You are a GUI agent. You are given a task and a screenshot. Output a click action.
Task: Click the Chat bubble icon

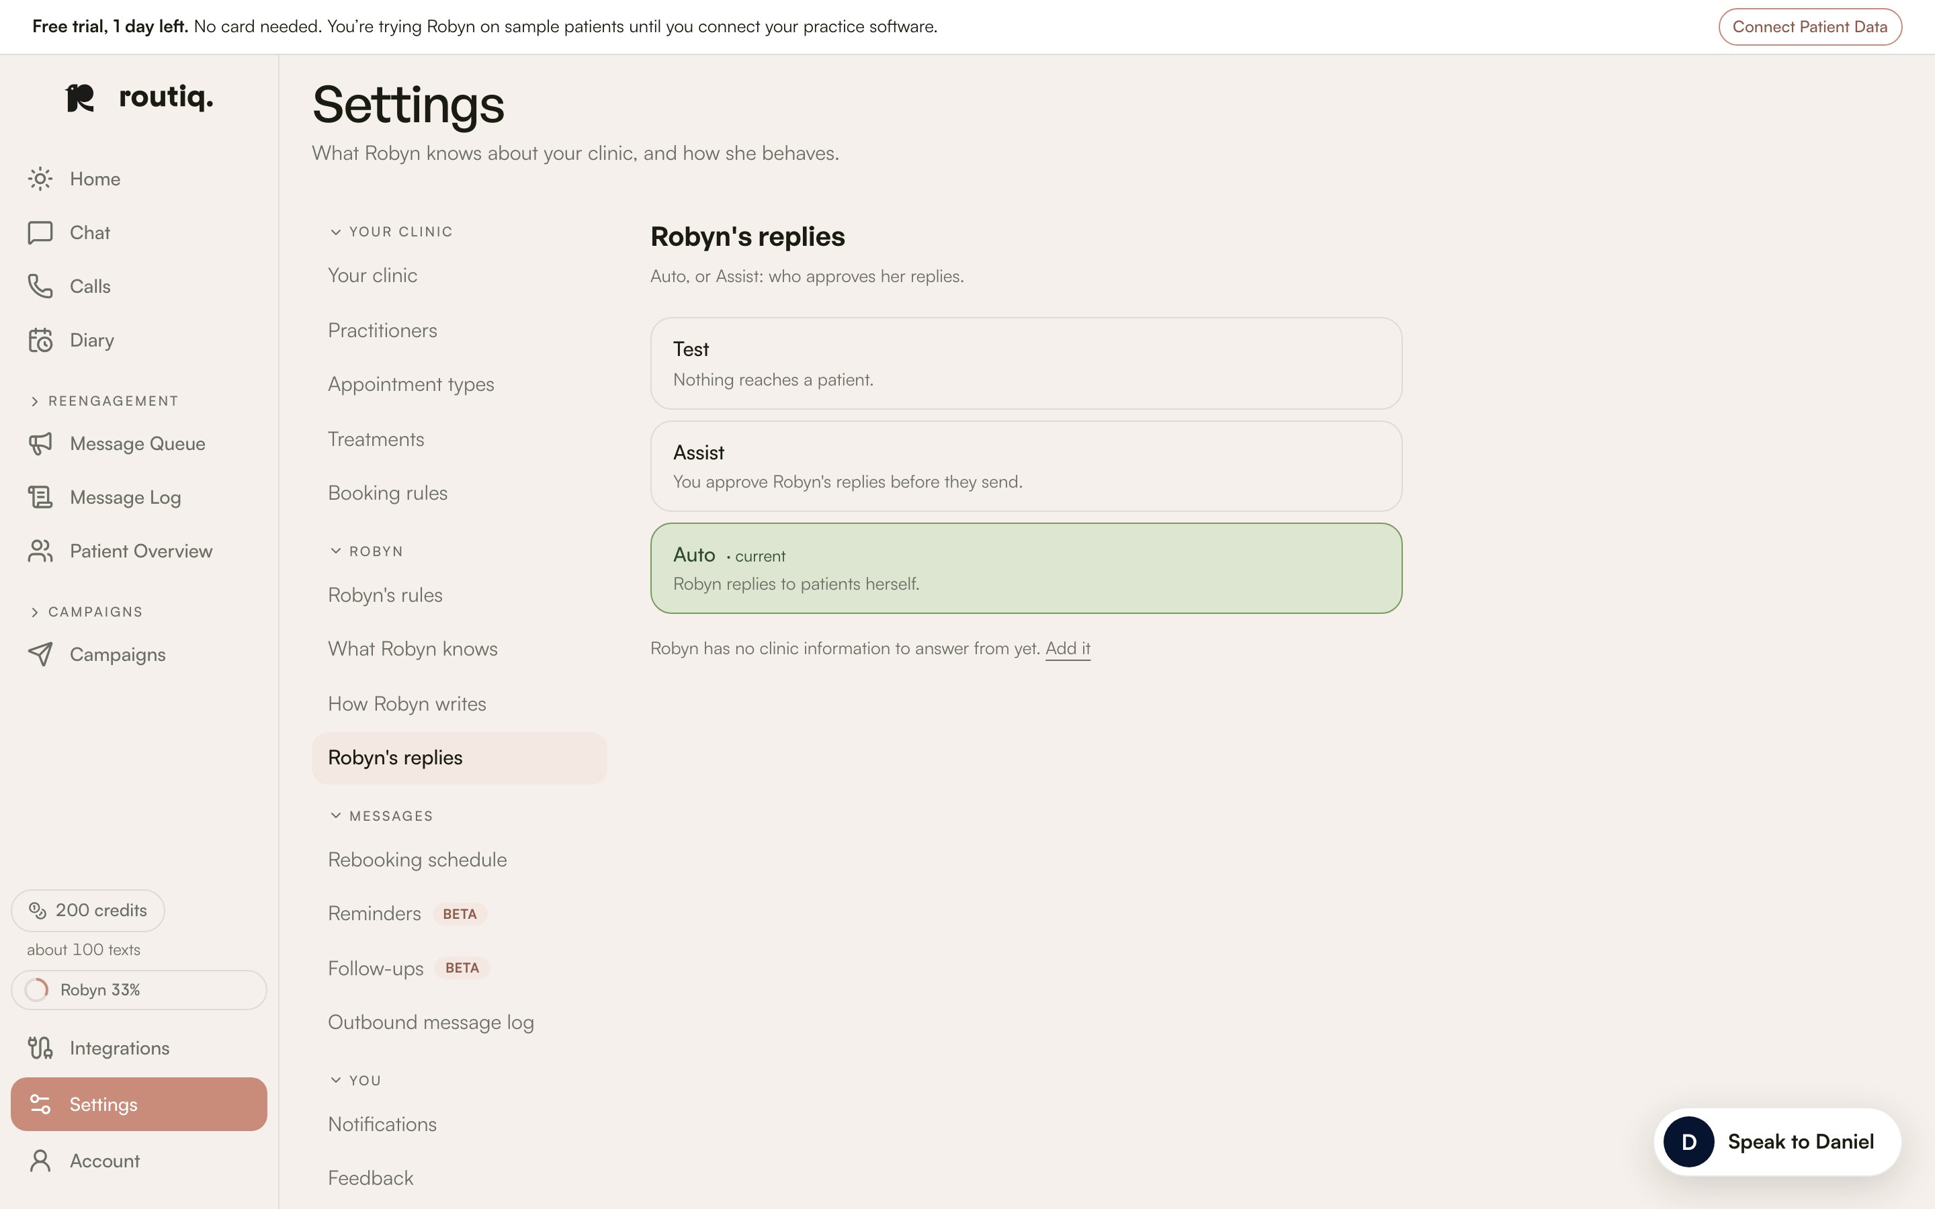point(40,232)
